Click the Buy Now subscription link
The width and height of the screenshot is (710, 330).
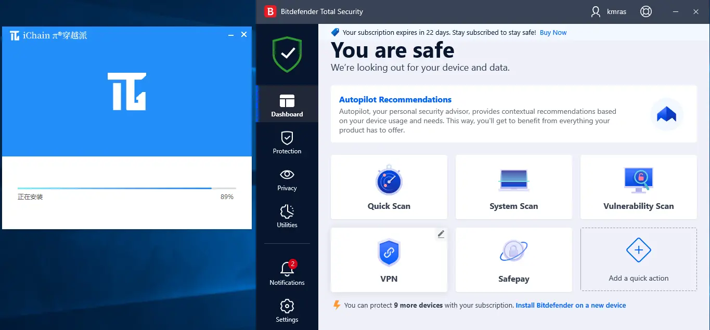point(553,33)
